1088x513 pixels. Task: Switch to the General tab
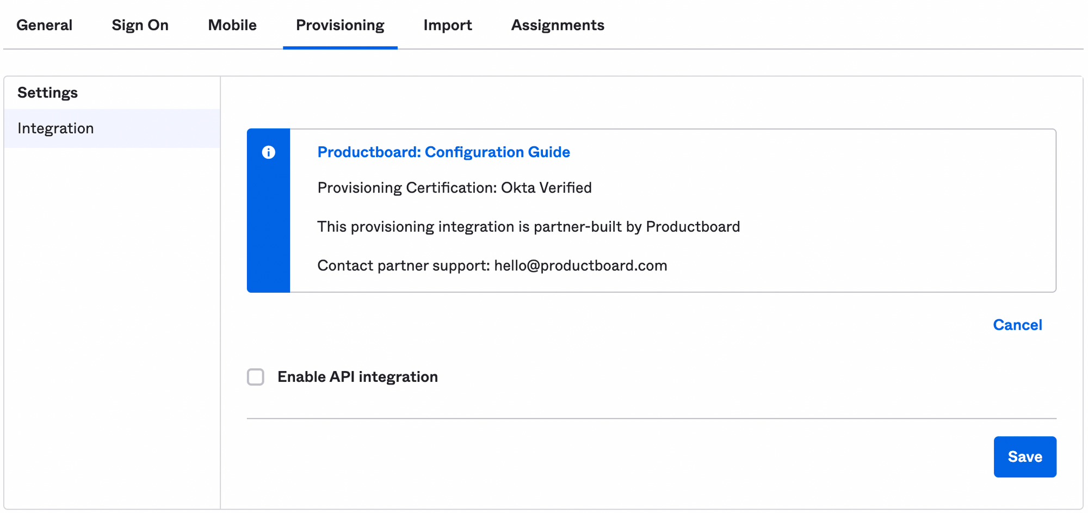(44, 25)
